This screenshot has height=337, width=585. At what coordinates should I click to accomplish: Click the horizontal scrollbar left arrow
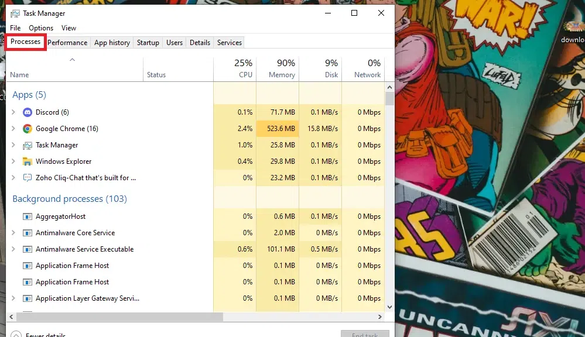[x=11, y=317]
